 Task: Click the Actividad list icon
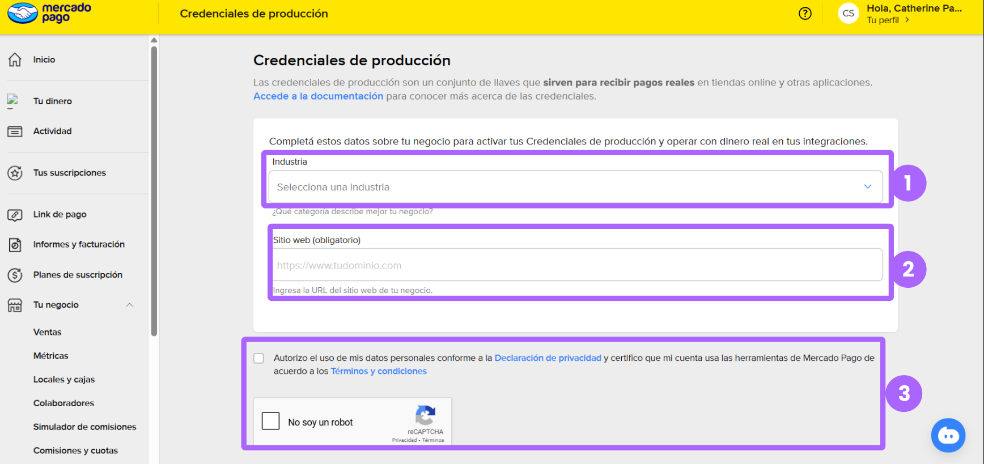click(15, 131)
